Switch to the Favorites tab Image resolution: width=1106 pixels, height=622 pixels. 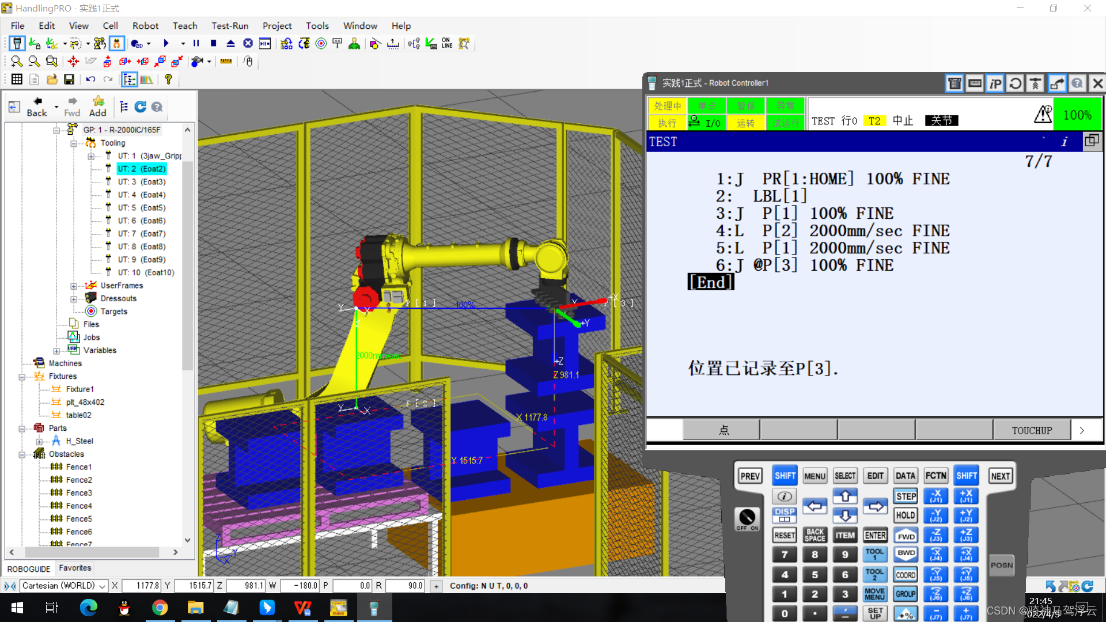click(75, 568)
